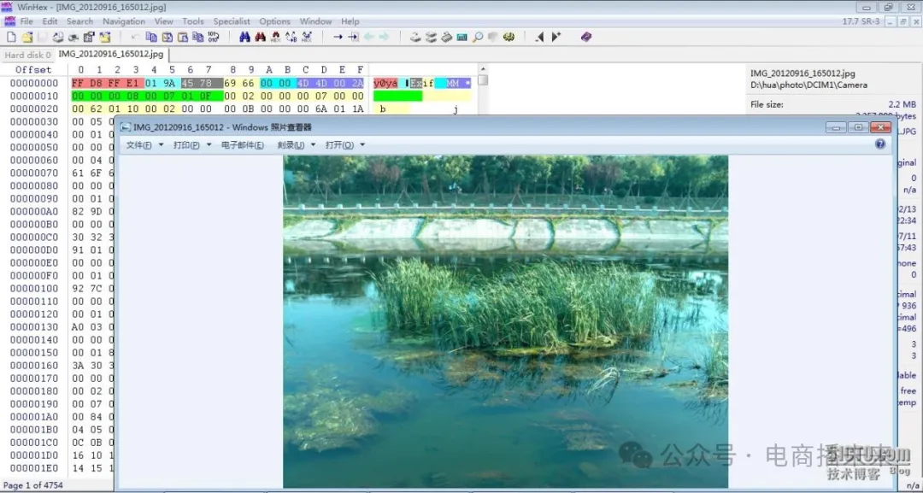This screenshot has height=493, width=923.
Task: Click the calculator icon in WinHex toolbar
Action: [x=461, y=37]
